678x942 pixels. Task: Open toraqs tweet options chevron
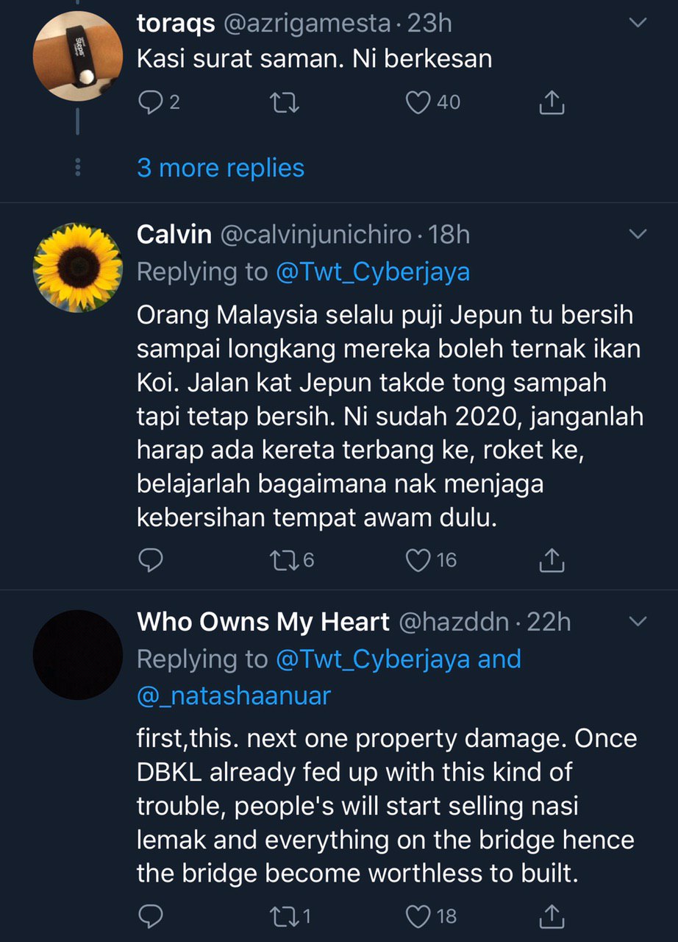638,24
